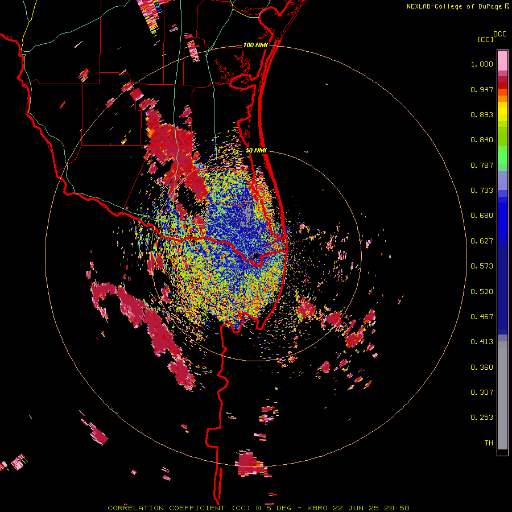Click the 0.467 scale value
The width and height of the screenshot is (512, 512).
pyautogui.click(x=482, y=317)
